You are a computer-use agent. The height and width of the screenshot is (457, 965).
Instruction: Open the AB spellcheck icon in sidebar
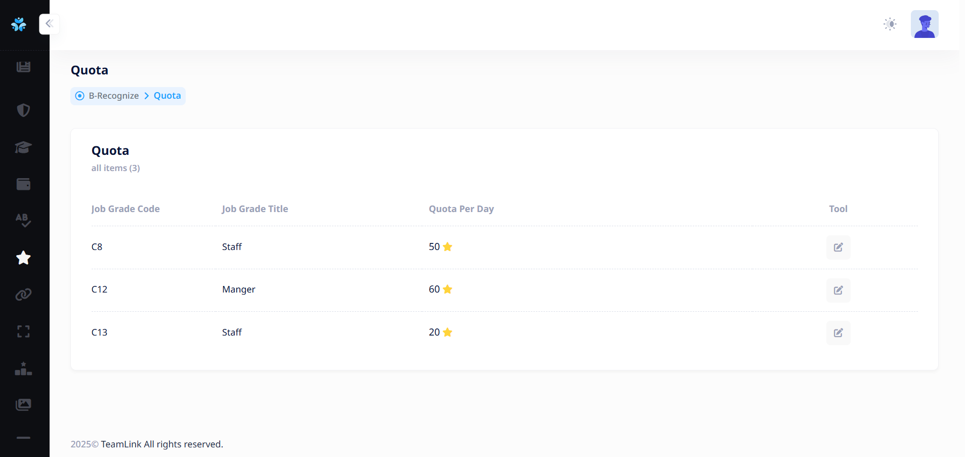[x=23, y=220]
